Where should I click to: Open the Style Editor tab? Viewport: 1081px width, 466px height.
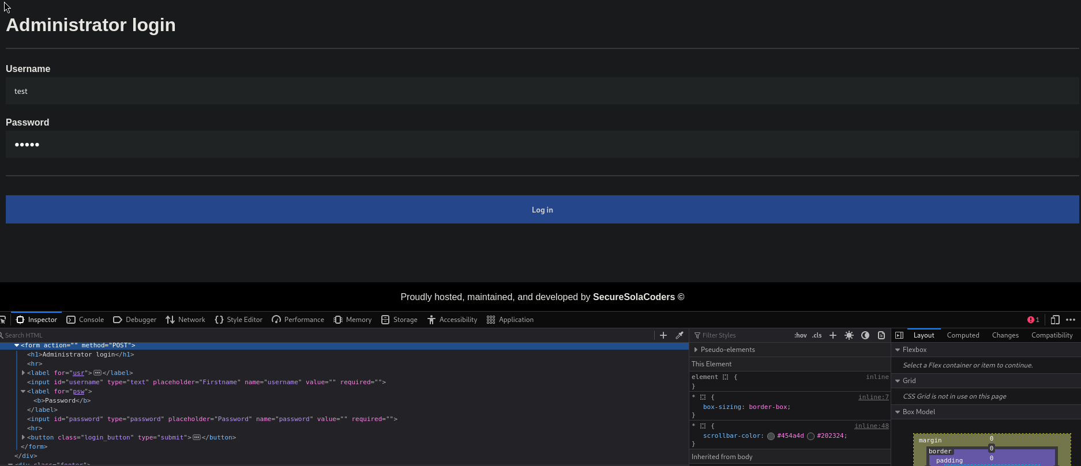238,320
